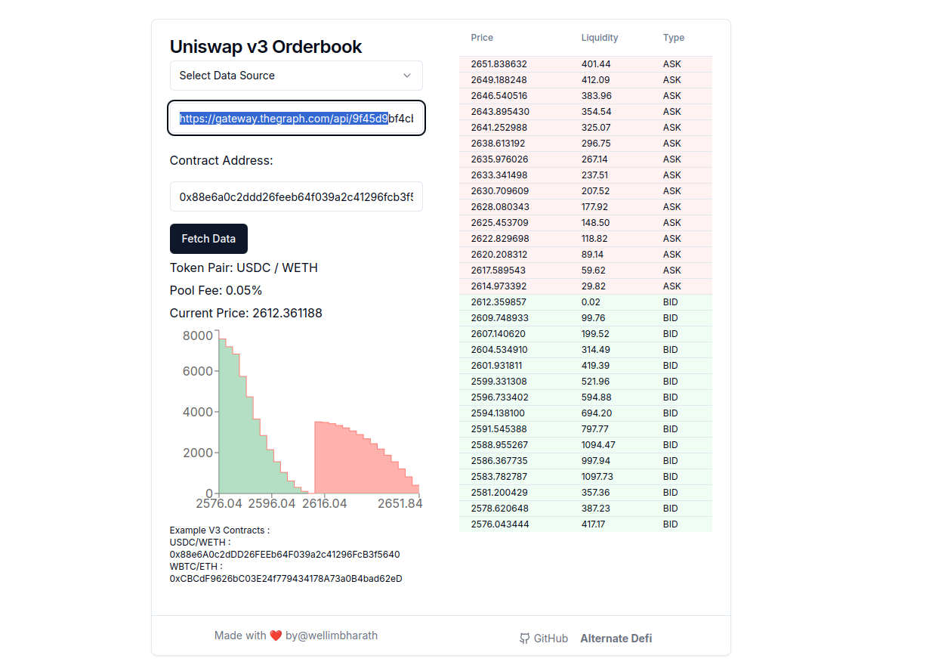Click price cell 2633.341498

coord(498,175)
